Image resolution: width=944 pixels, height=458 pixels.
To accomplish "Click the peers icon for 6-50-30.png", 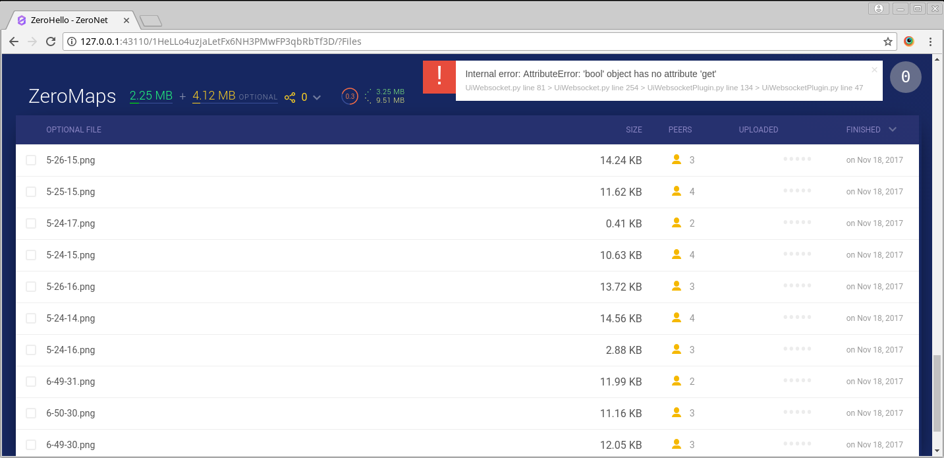I will (x=676, y=413).
